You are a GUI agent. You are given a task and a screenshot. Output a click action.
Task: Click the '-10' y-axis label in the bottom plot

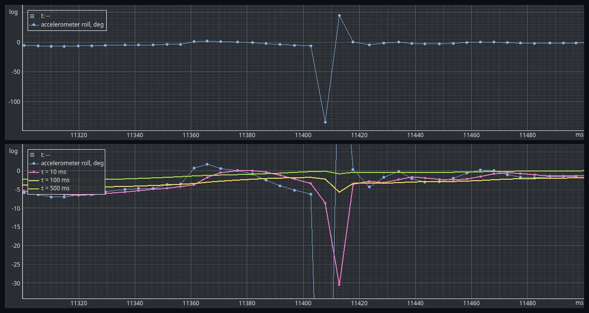pos(15,208)
